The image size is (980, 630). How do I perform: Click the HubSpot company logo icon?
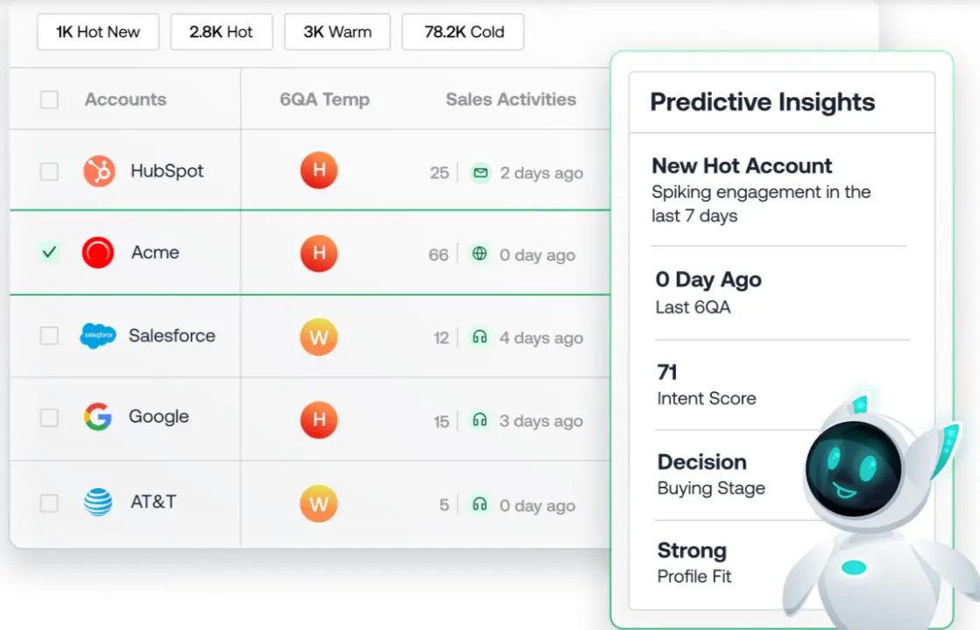point(100,171)
